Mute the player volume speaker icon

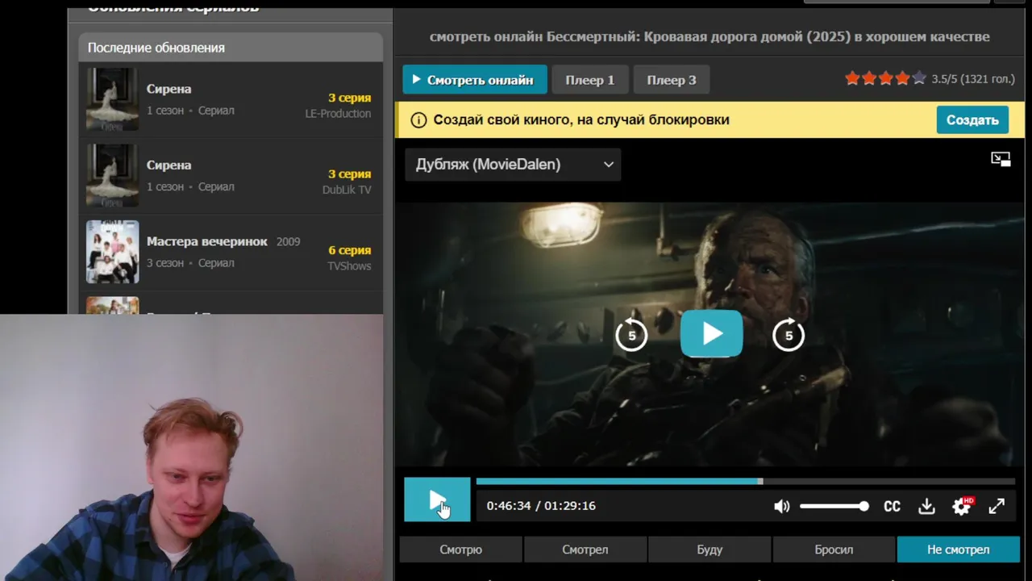781,506
